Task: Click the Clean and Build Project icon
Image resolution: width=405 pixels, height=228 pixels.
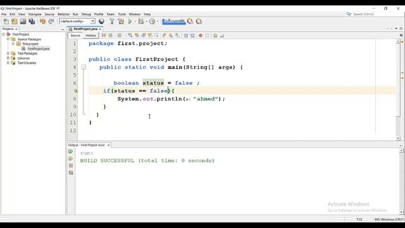Action: 121,22
